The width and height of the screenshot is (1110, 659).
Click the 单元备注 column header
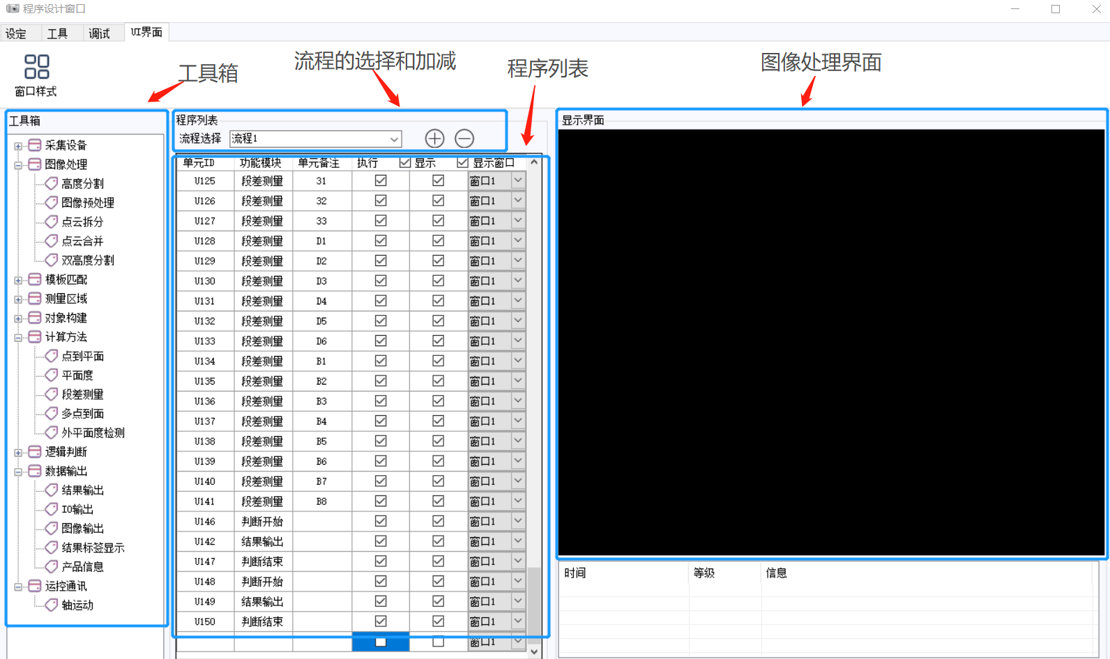(319, 163)
